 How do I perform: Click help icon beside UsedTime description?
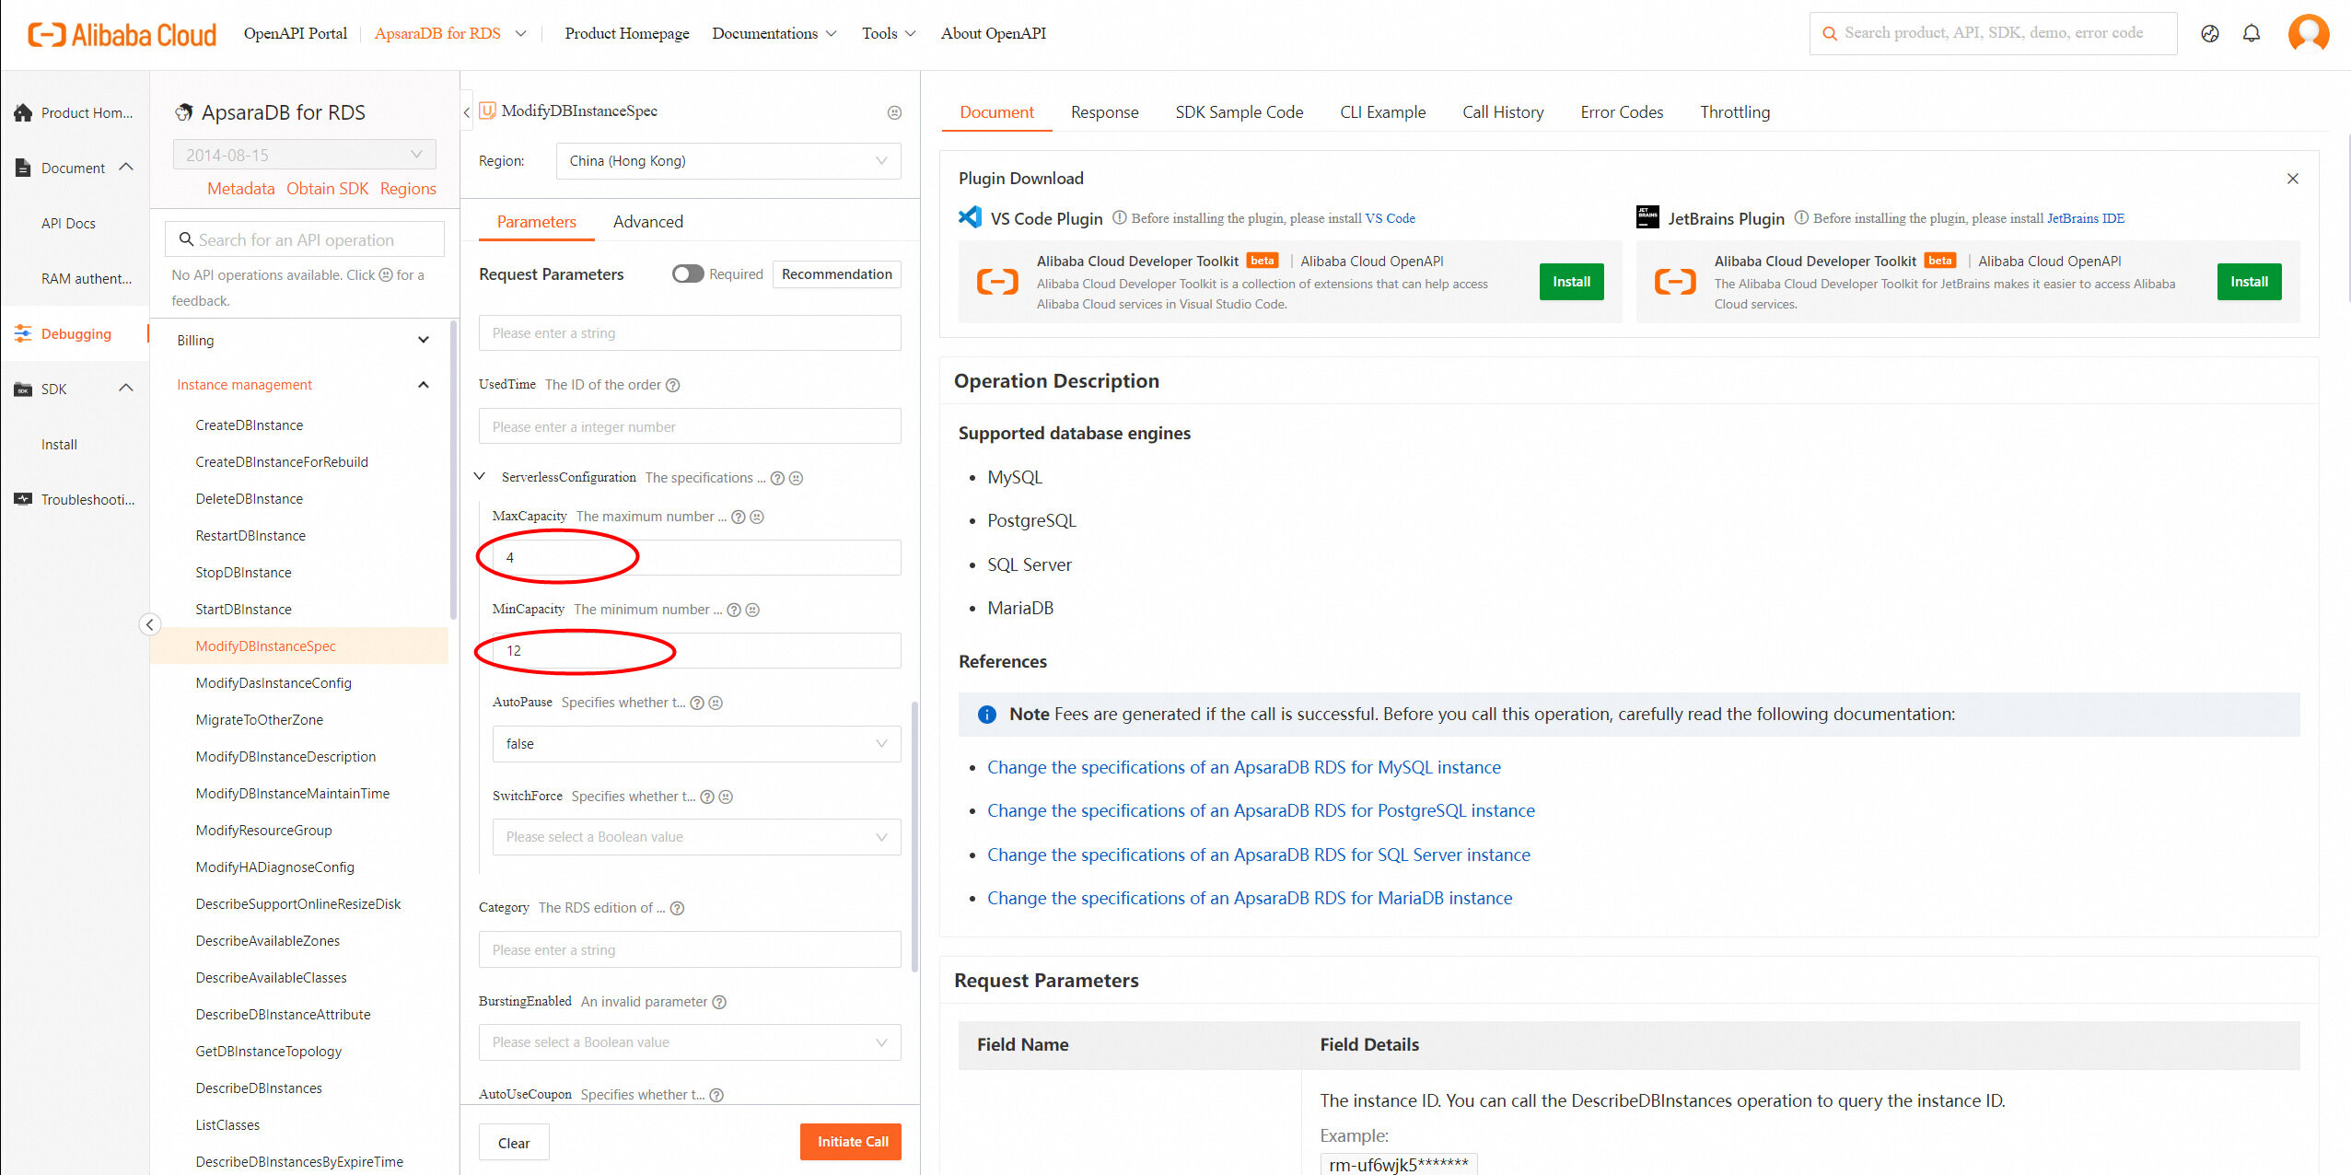click(x=673, y=385)
